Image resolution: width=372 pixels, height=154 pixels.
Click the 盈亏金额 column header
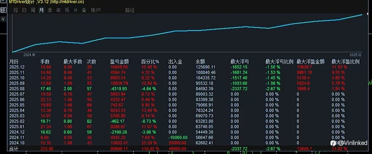120,62
